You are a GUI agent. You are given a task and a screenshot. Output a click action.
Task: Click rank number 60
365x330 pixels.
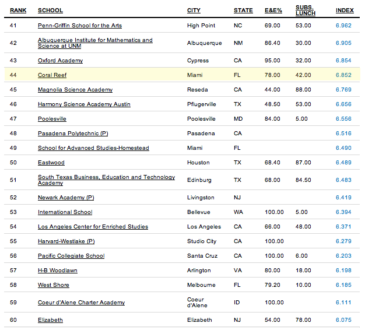coord(13,320)
